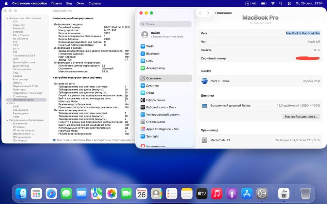Open Wi-Fi settings in sidebar
Image resolution: width=327 pixels, height=204 pixels.
pos(165,46)
